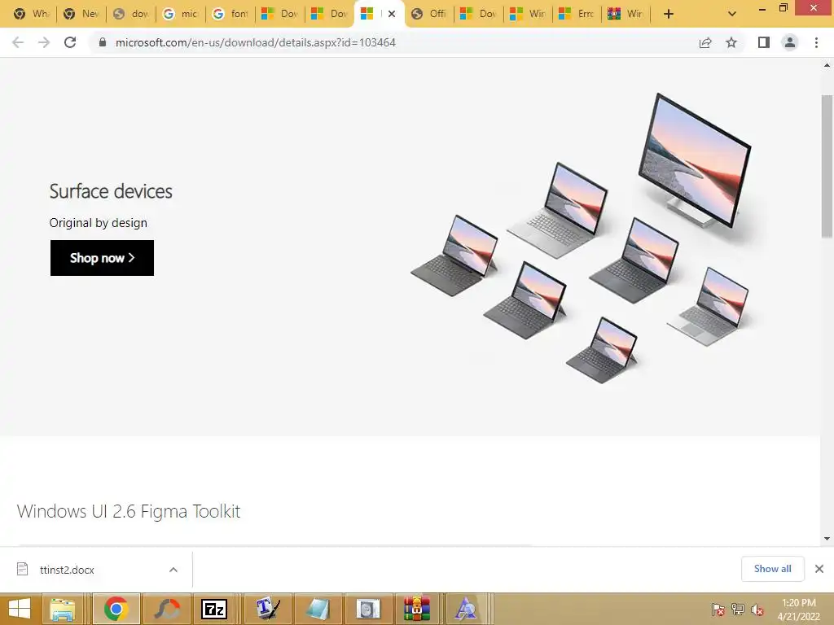834x625 pixels.
Task: Switch to the 'Erro' Microsoft tab
Action: [577, 14]
